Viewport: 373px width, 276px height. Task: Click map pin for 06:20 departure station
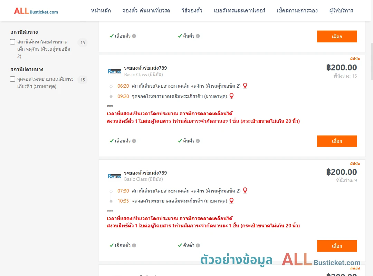[245, 86]
